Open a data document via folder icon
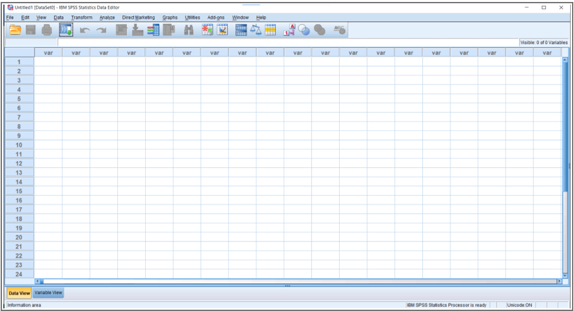 (15, 30)
